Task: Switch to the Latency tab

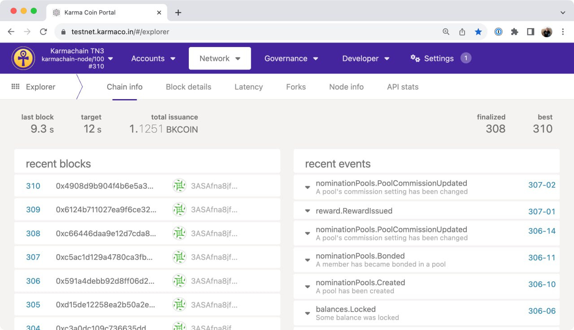Action: tap(248, 87)
